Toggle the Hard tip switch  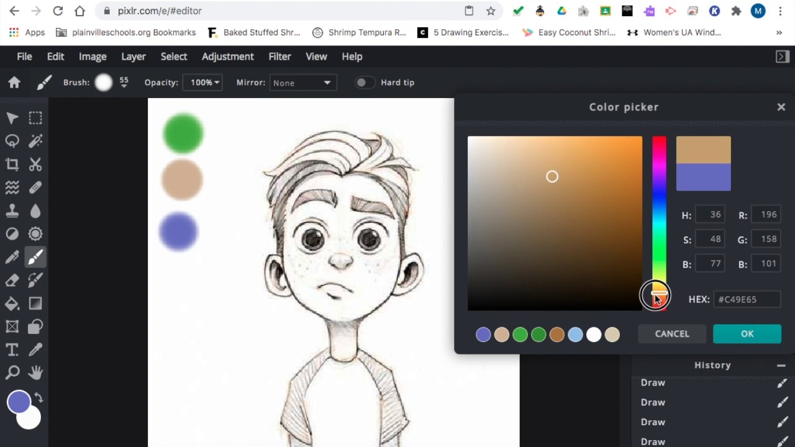pyautogui.click(x=365, y=83)
